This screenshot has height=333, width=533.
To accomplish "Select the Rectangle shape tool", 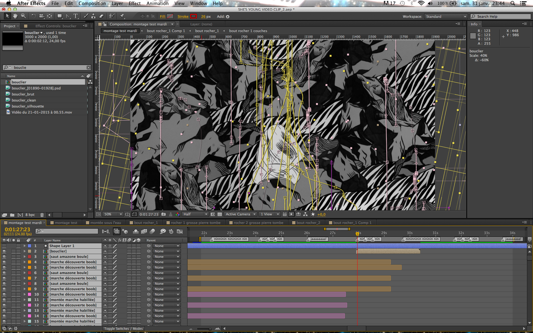I will 60,16.
